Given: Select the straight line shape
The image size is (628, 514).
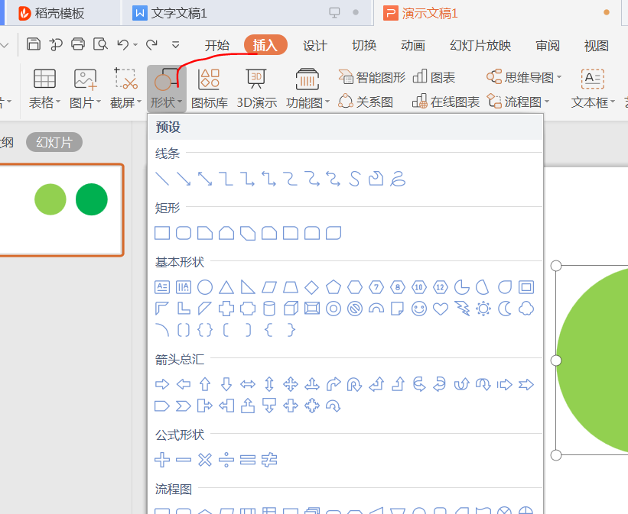Looking at the screenshot, I should point(162,179).
